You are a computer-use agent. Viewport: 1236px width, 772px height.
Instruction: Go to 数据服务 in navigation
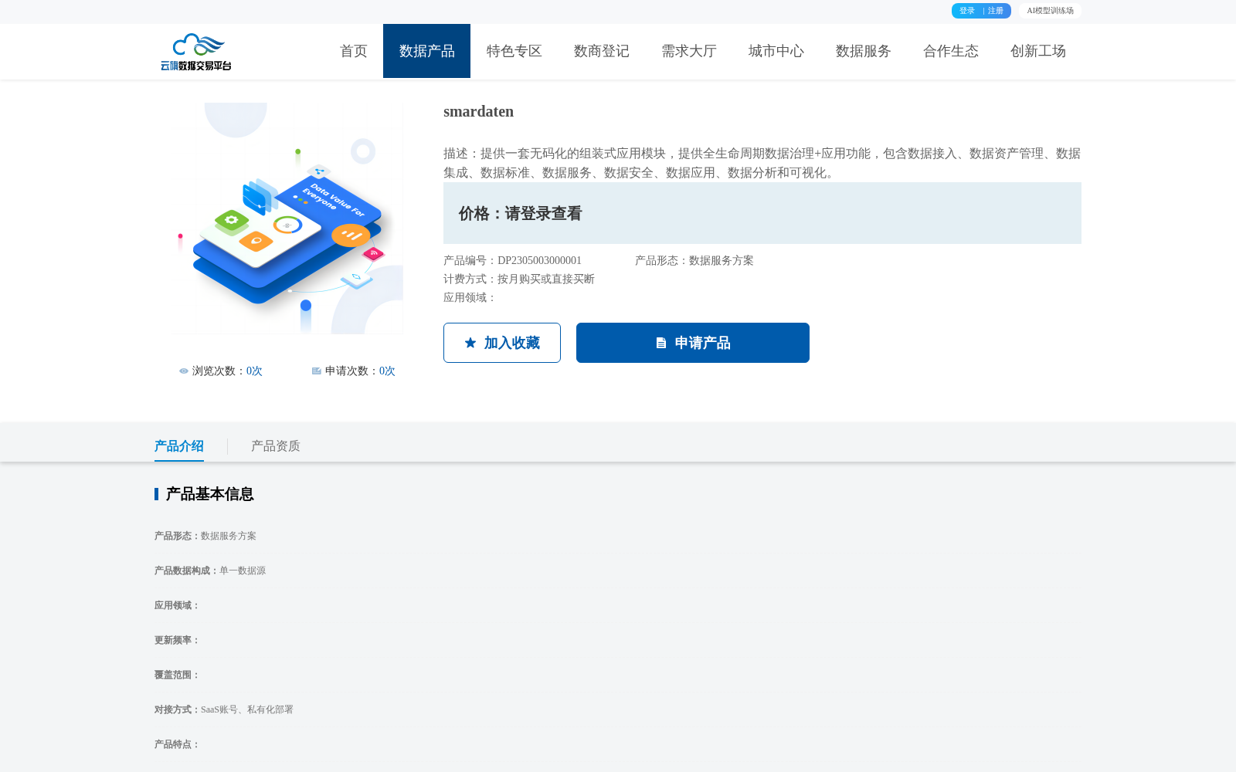point(864,51)
